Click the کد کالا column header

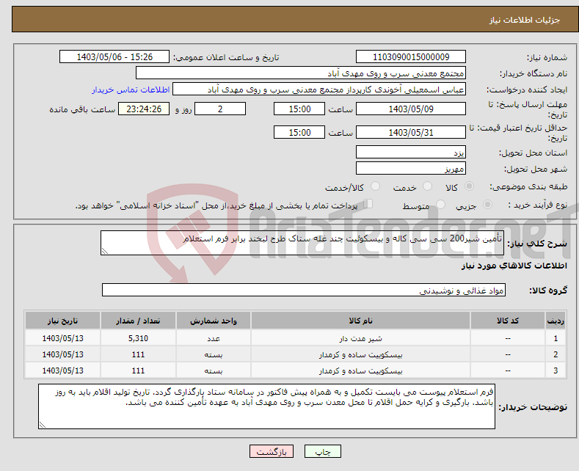(x=508, y=321)
